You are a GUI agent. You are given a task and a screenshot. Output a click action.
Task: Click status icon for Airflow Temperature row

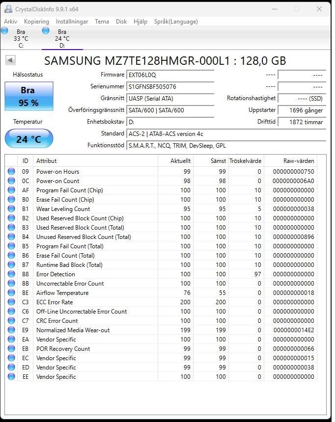[11, 292]
